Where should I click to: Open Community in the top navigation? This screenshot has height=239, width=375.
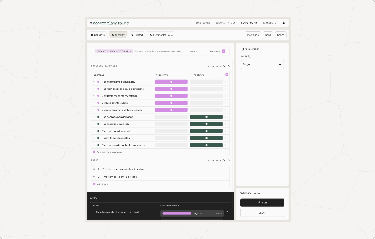(269, 23)
